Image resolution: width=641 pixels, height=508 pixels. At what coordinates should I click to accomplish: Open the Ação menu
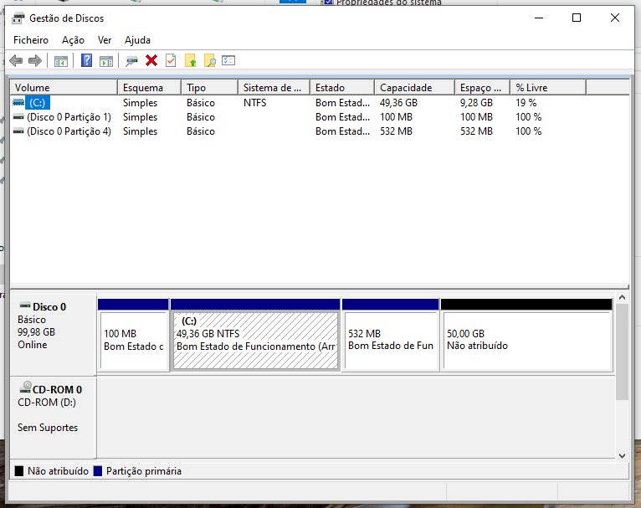click(73, 40)
